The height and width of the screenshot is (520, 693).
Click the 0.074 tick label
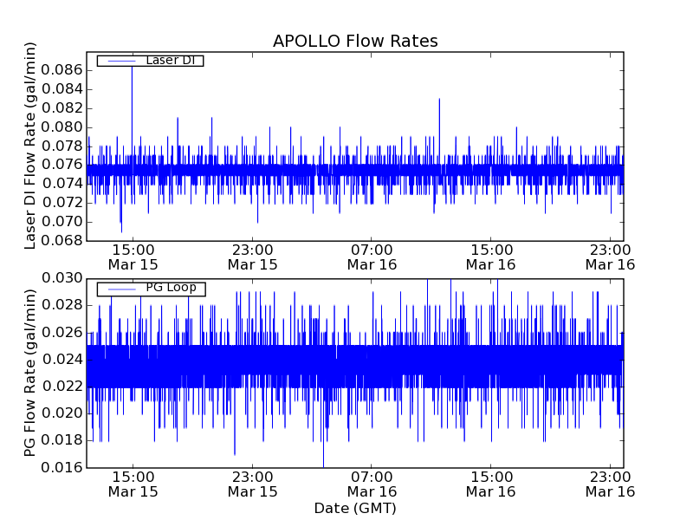point(62,184)
